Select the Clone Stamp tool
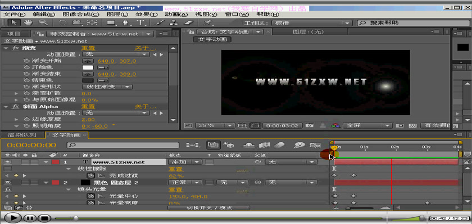 [x=174, y=22]
